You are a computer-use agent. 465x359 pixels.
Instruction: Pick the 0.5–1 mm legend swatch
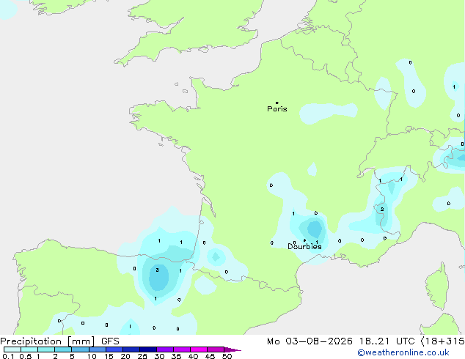(29, 349)
